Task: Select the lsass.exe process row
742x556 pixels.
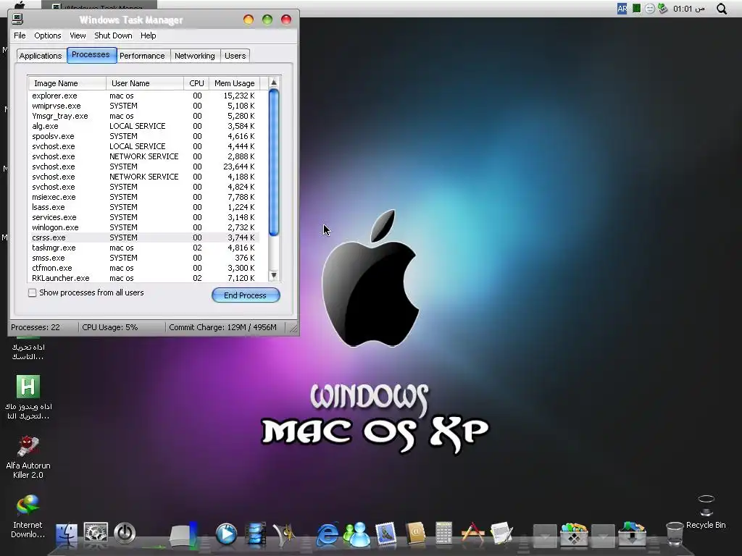Action: [144, 207]
